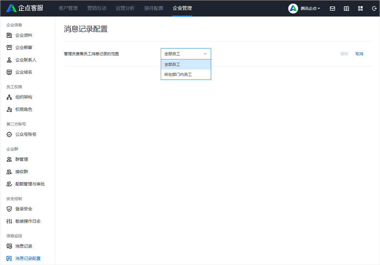Click the 消息记录配置 page heading
380x265 pixels.
[86, 29]
